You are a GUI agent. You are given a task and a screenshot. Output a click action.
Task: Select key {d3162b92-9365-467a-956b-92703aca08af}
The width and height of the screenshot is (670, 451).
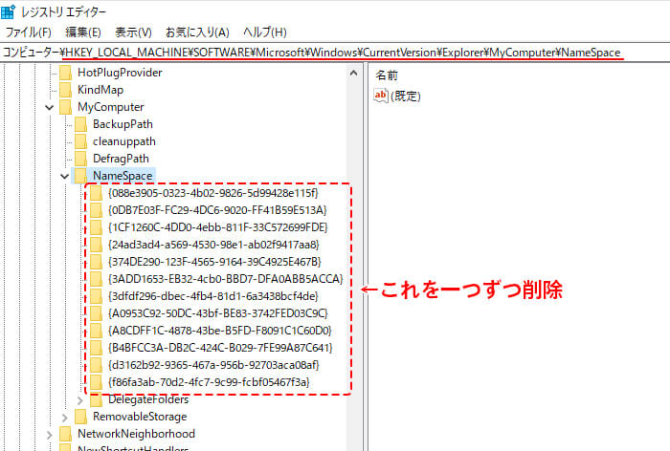click(213, 365)
